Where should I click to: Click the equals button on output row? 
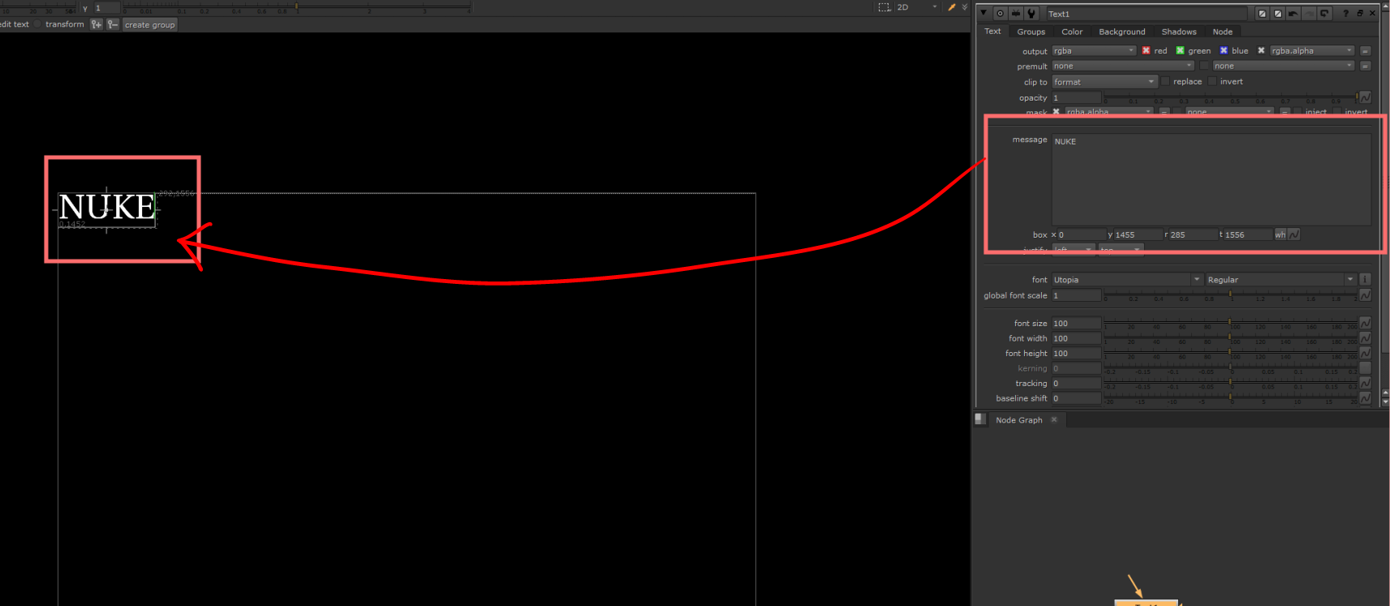[x=1366, y=51]
